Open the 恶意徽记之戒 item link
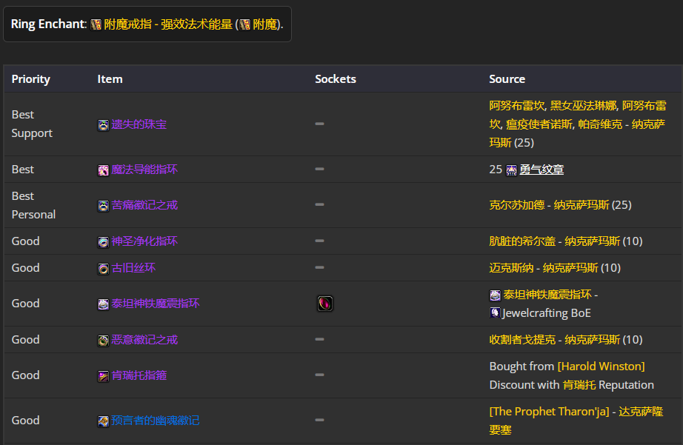Screen dimensions: 683x445 144,340
